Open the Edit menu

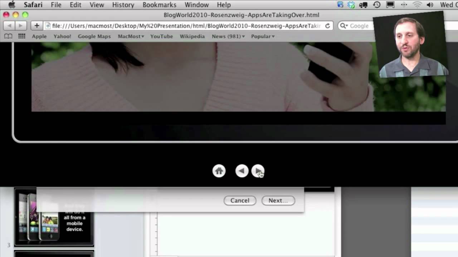click(75, 5)
